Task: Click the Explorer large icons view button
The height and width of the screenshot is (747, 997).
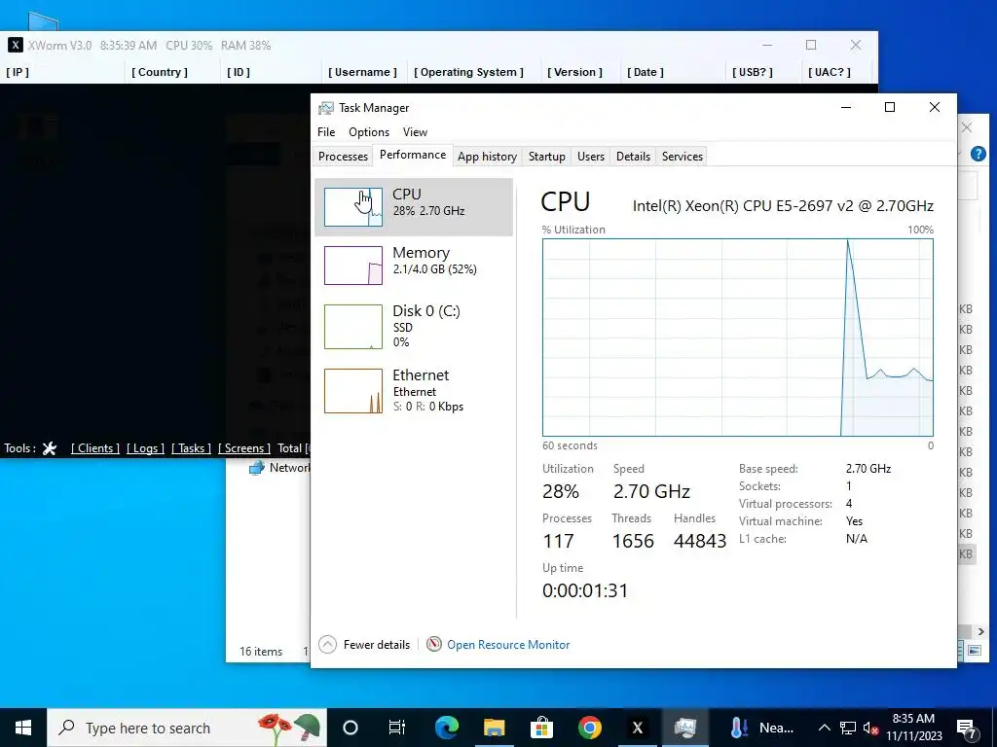Action: click(974, 651)
